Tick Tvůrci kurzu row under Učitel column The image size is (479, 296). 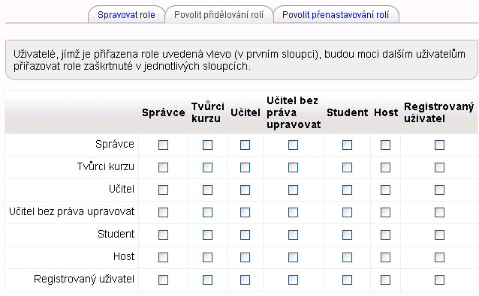tap(245, 167)
